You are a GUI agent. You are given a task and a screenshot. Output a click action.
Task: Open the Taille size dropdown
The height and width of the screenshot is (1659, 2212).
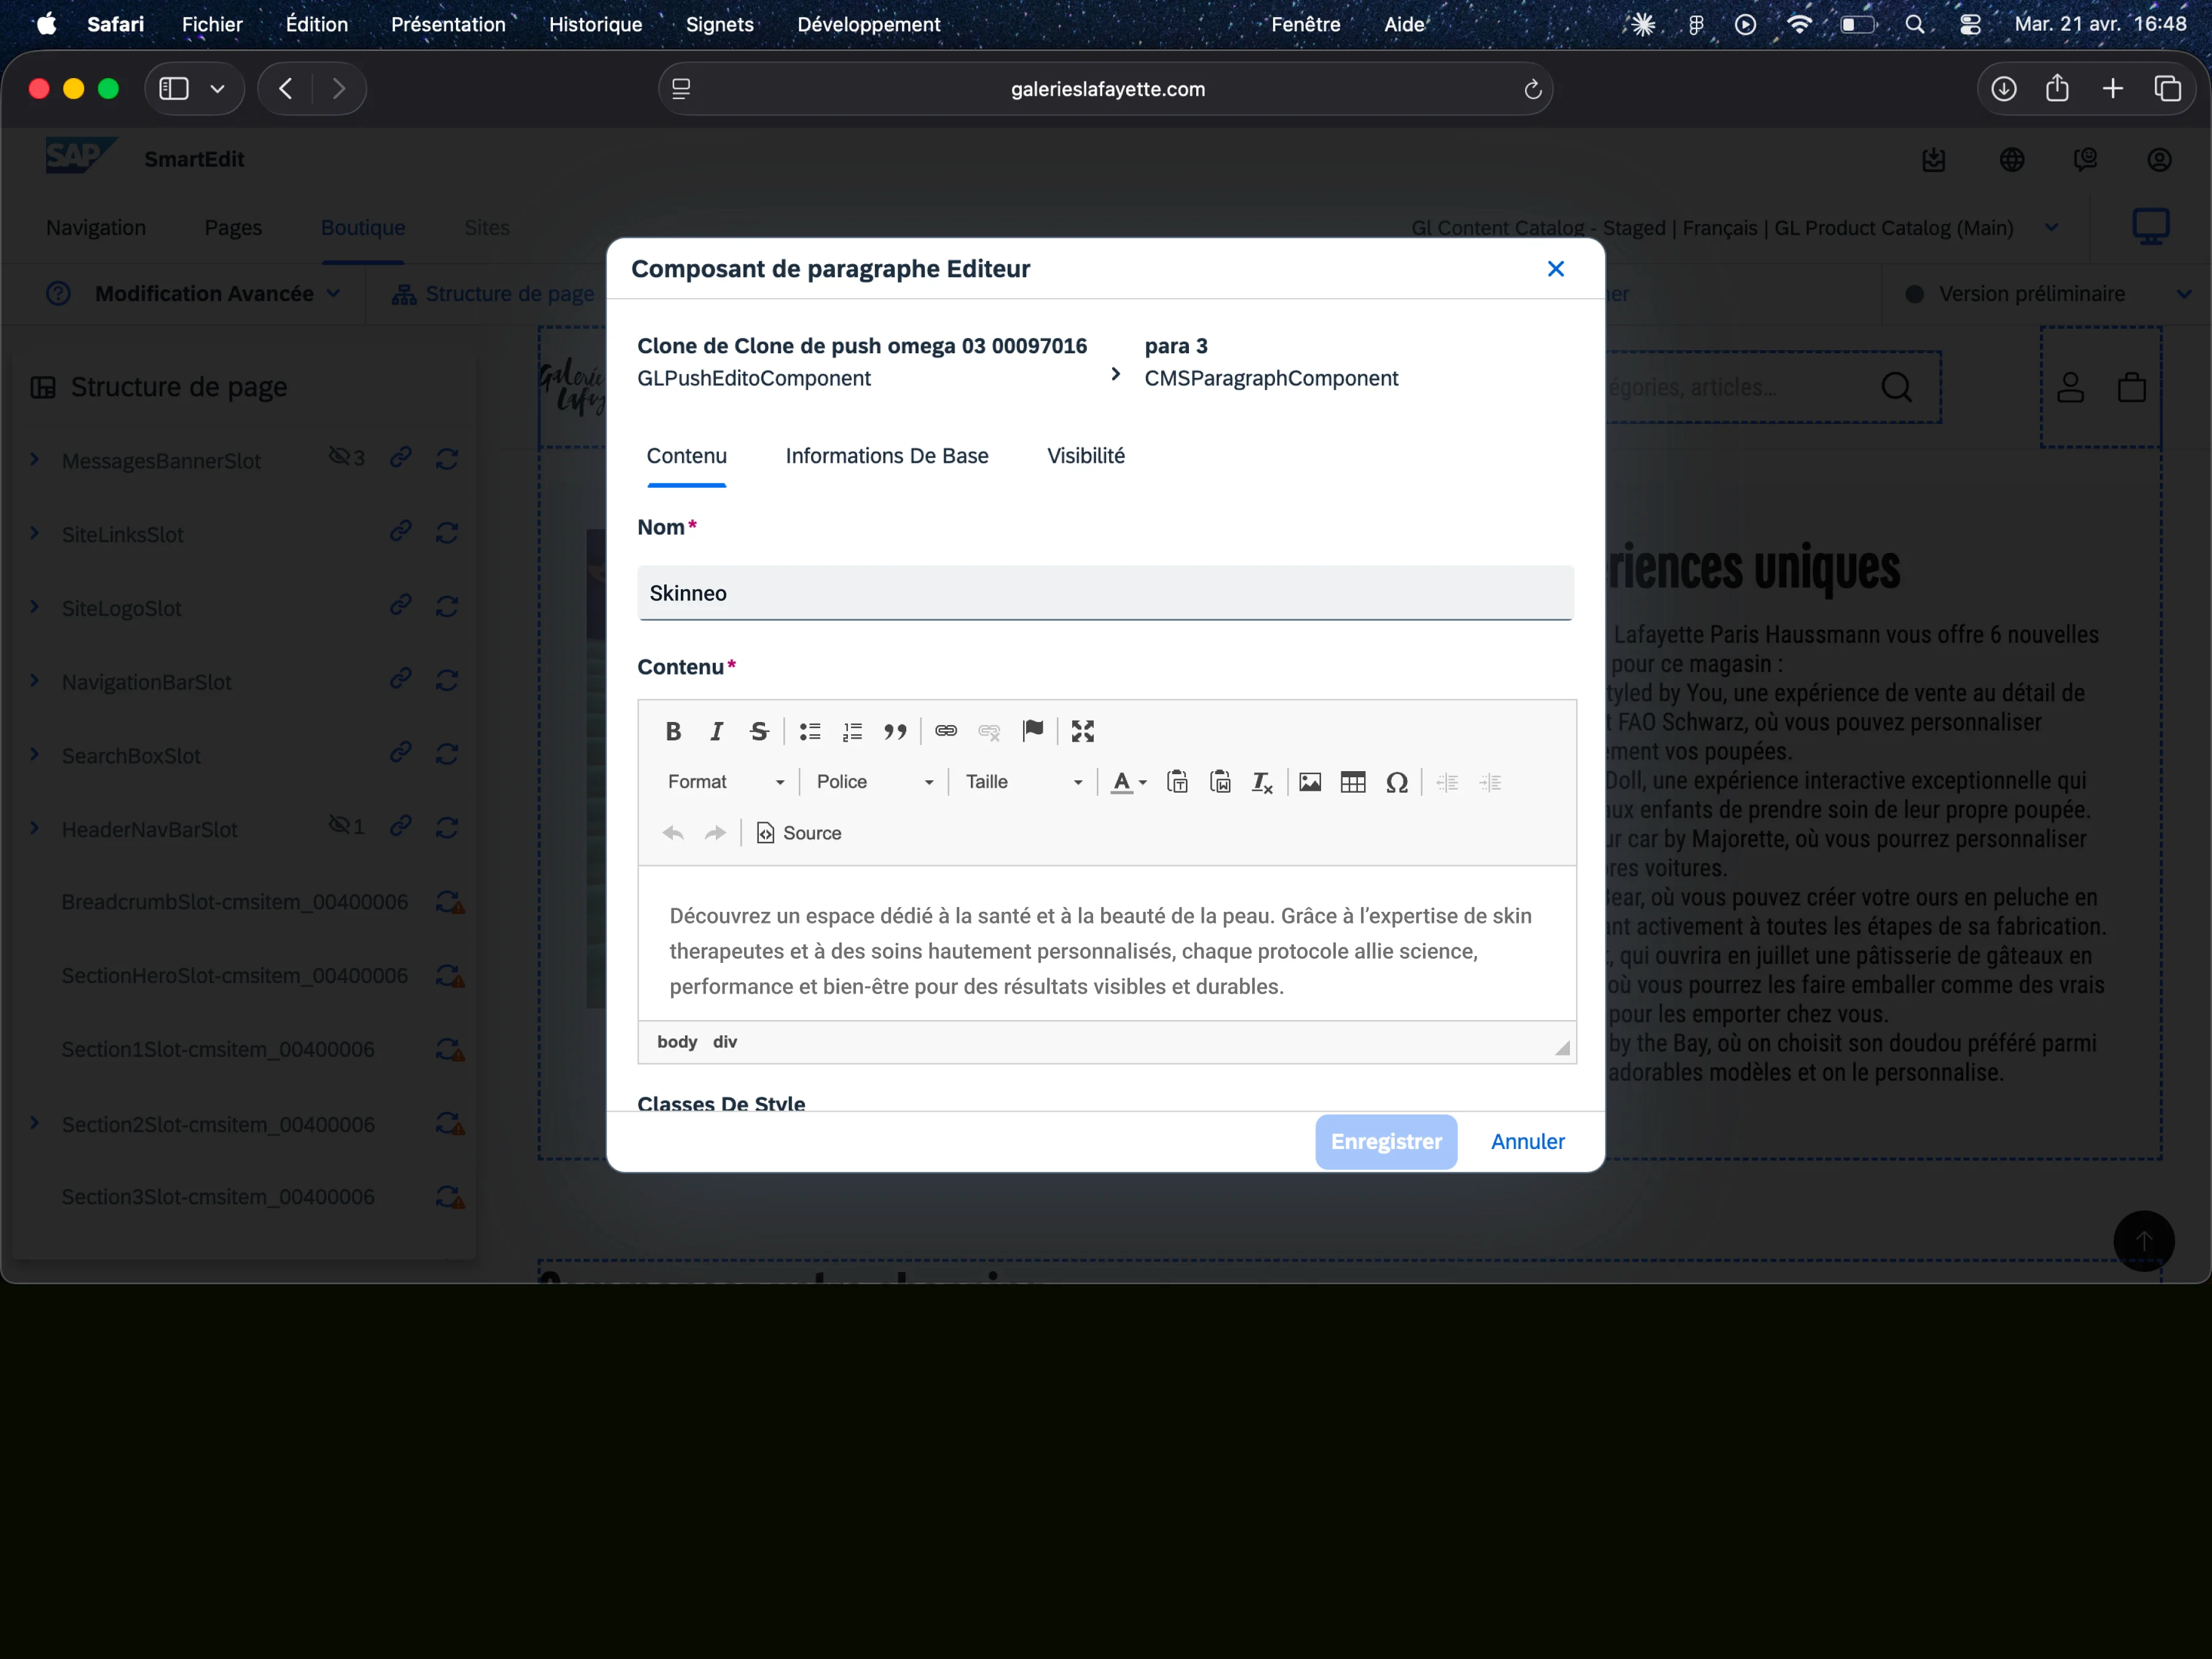click(x=1024, y=783)
